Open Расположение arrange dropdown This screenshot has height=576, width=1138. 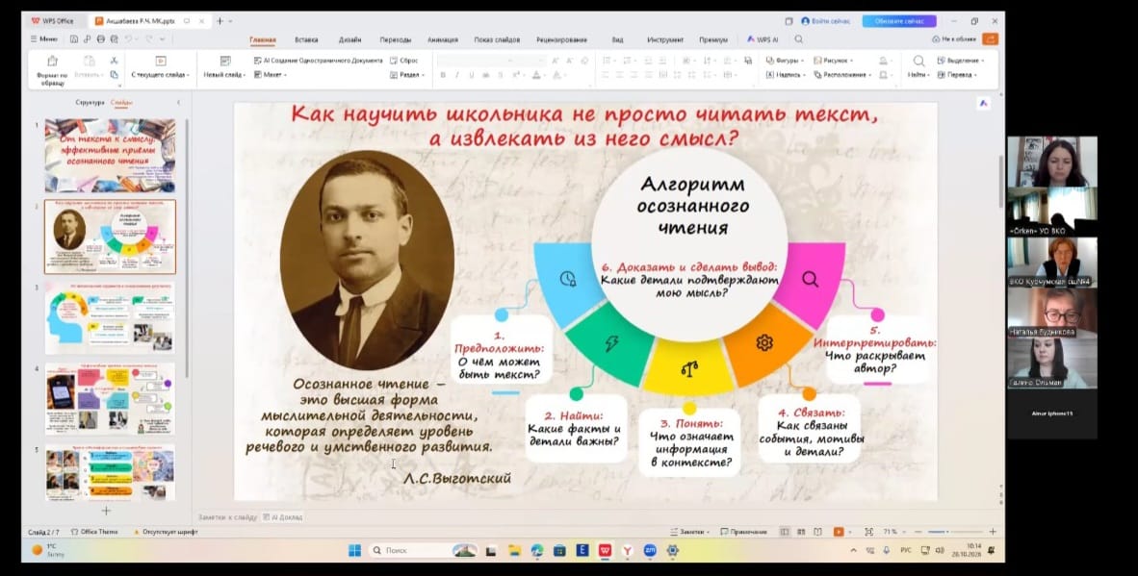[844, 75]
